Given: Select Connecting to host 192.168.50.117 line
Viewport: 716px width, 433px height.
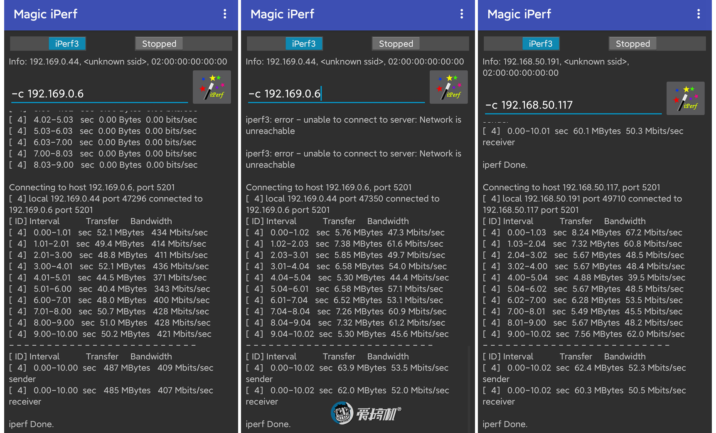Looking at the screenshot, I should pos(571,188).
